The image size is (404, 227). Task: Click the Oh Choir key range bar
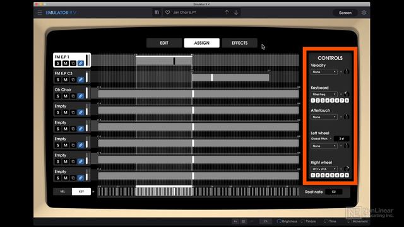coord(198,94)
